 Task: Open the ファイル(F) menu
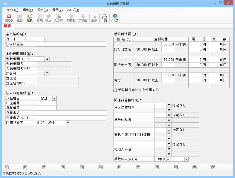(x=12, y=10)
